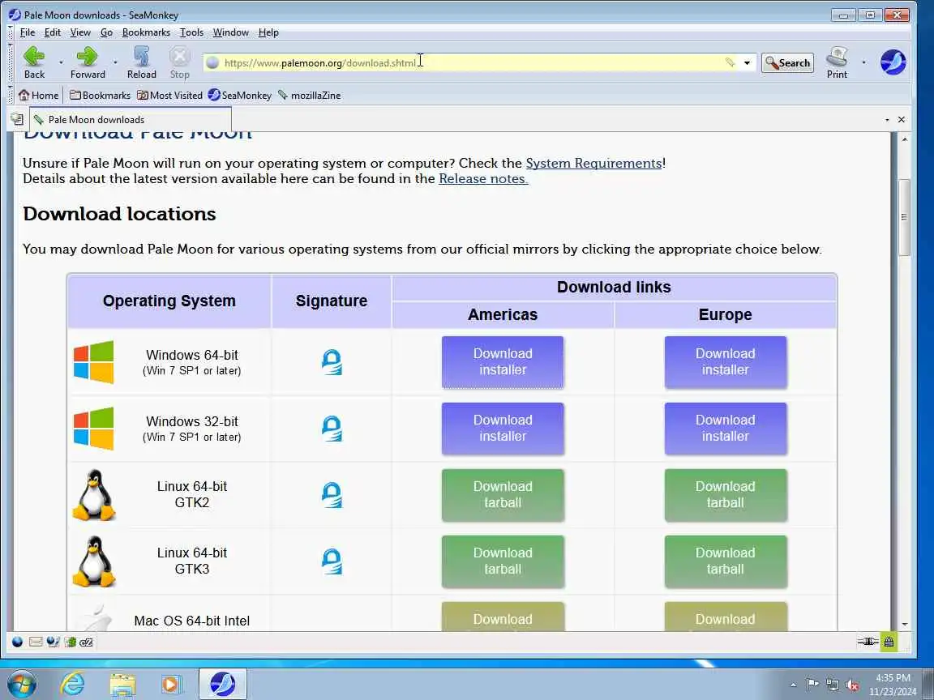Click the new tab icon left of the tab strip
Viewport: 934px width, 700px height.
coord(17,119)
